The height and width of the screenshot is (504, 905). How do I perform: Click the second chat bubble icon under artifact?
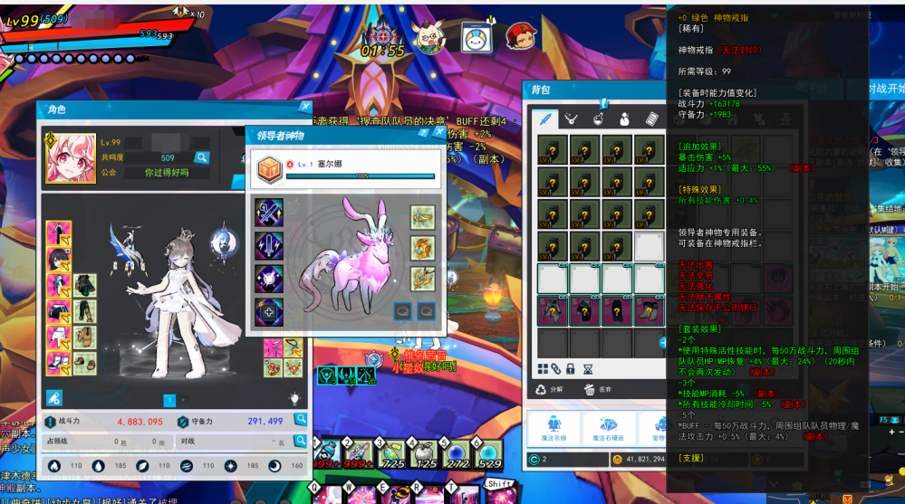[x=427, y=311]
